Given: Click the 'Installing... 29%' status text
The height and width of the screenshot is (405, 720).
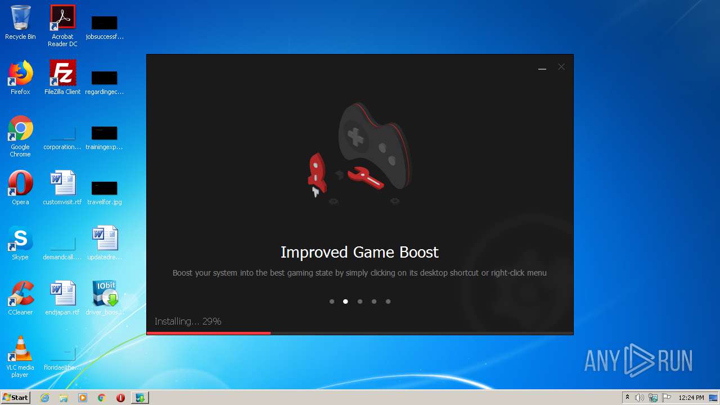Looking at the screenshot, I should pyautogui.click(x=188, y=321).
